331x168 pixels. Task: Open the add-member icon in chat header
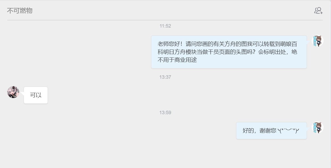click(318, 11)
